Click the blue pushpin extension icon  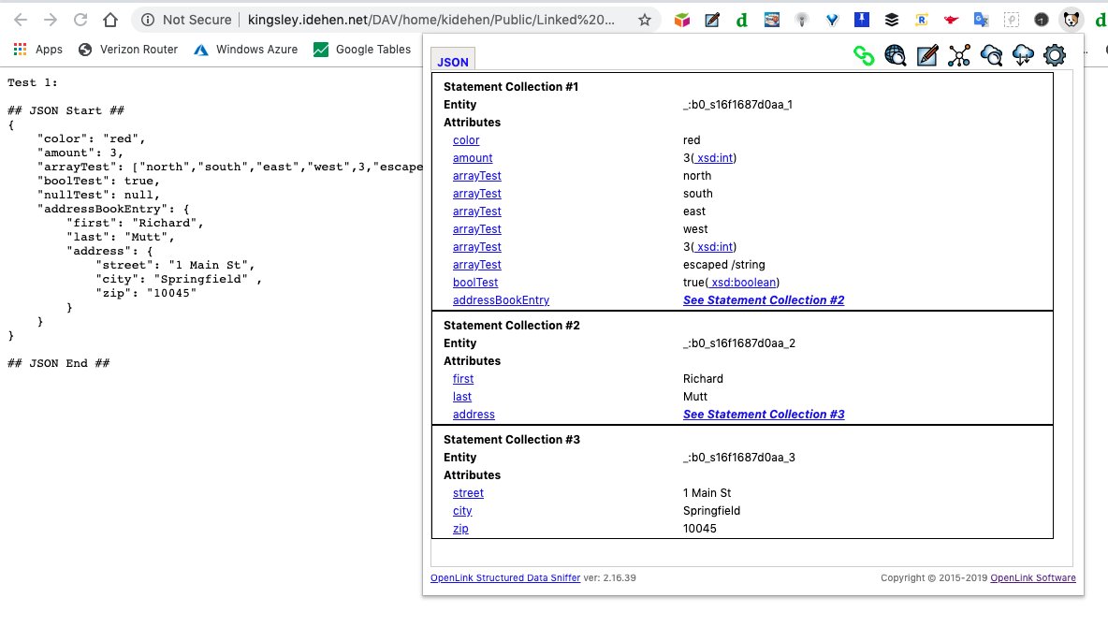click(861, 20)
